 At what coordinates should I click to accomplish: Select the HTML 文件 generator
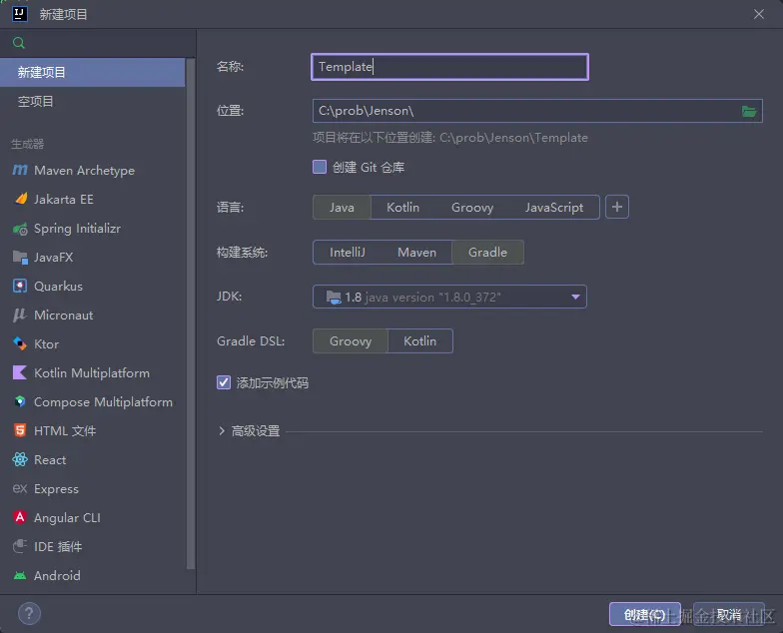point(92,431)
